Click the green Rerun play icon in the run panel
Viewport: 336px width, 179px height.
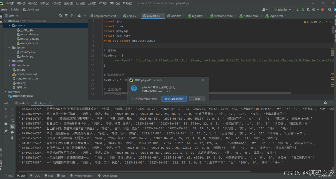coord(6,109)
